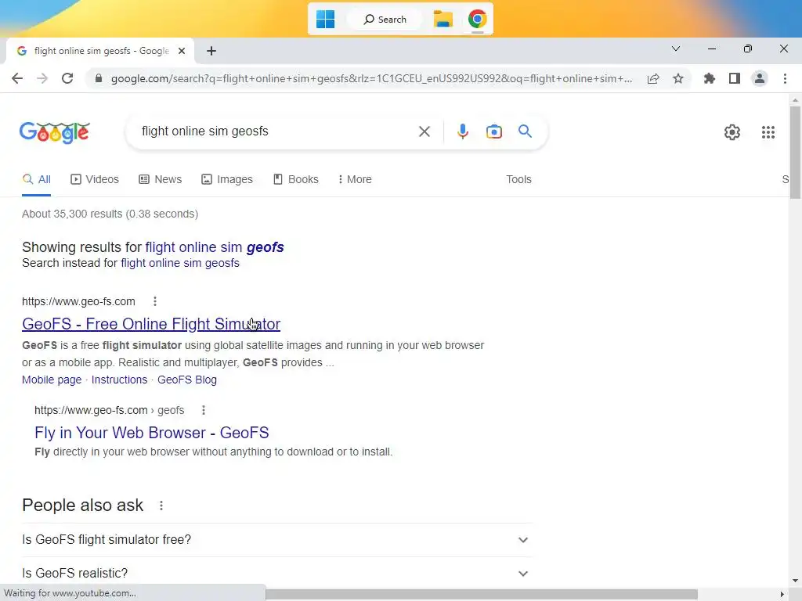Click the 'About 35,300 results' text
This screenshot has height=601, width=802.
pyautogui.click(x=110, y=214)
